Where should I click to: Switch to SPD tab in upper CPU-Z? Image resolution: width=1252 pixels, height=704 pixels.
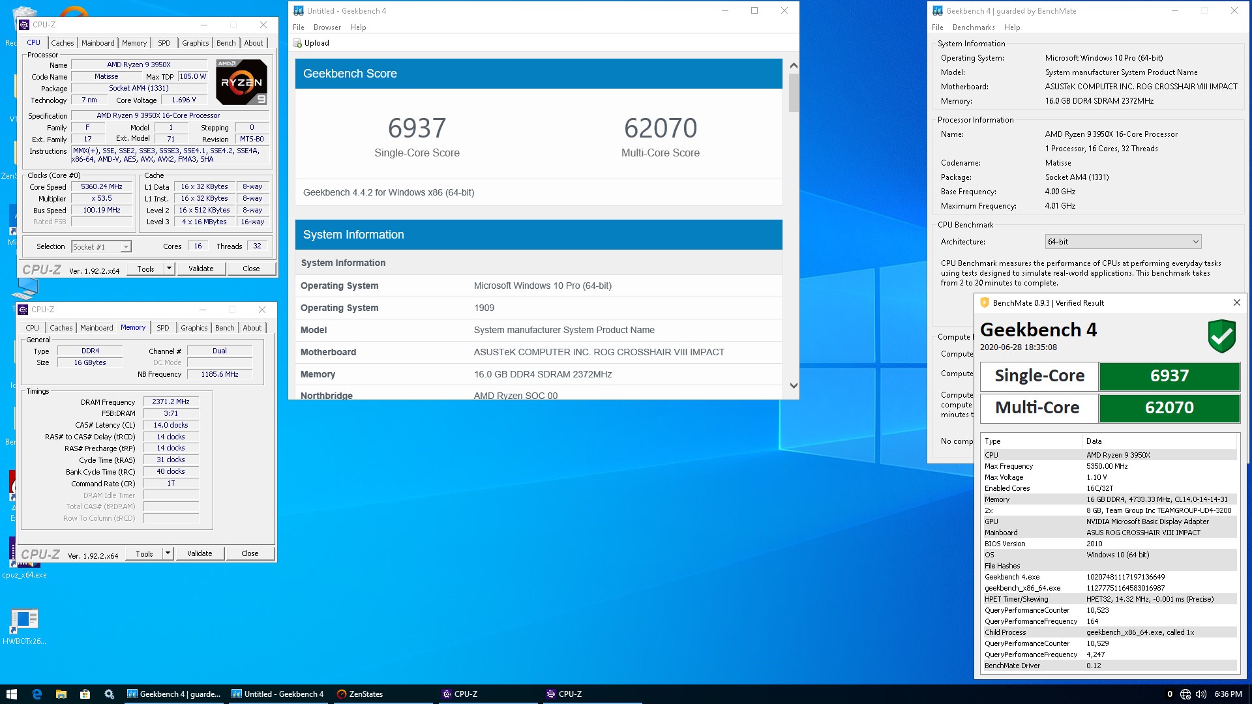pos(164,43)
